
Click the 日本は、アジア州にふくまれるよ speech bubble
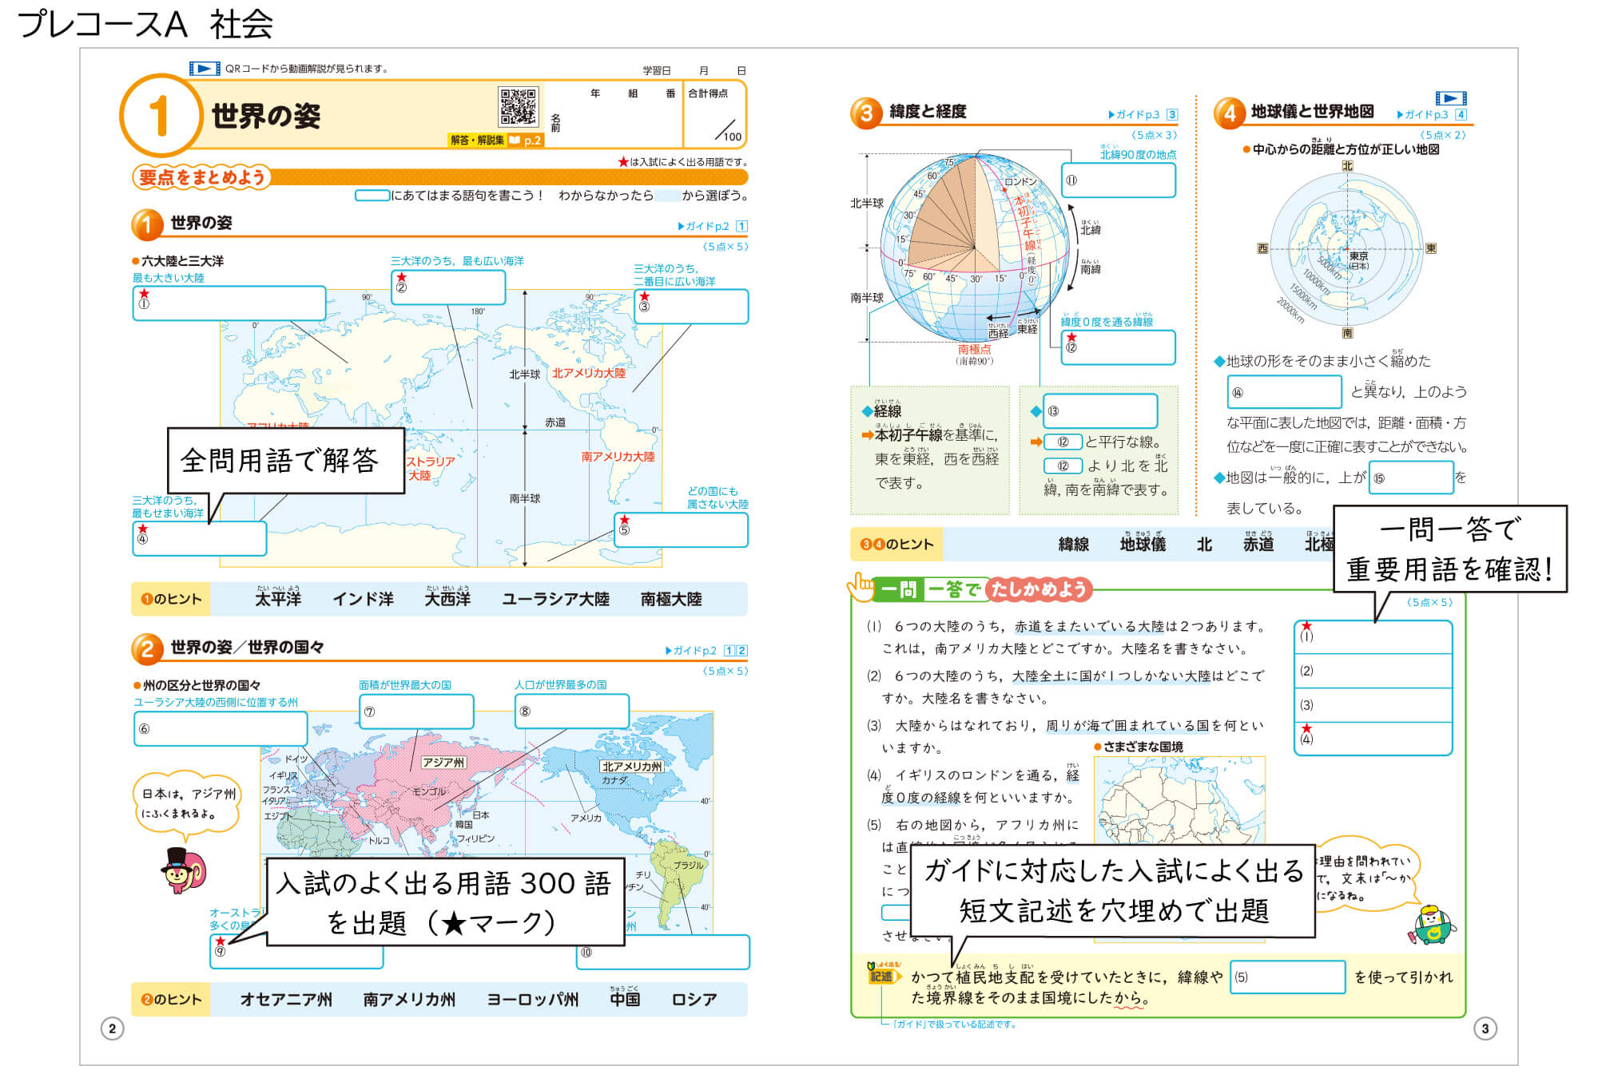[186, 805]
